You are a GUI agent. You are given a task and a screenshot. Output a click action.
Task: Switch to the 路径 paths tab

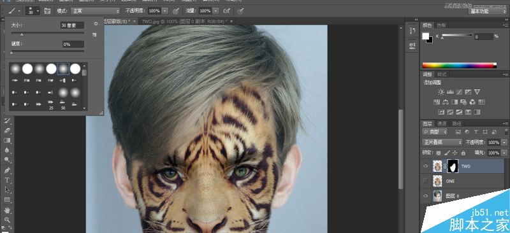[456, 124]
